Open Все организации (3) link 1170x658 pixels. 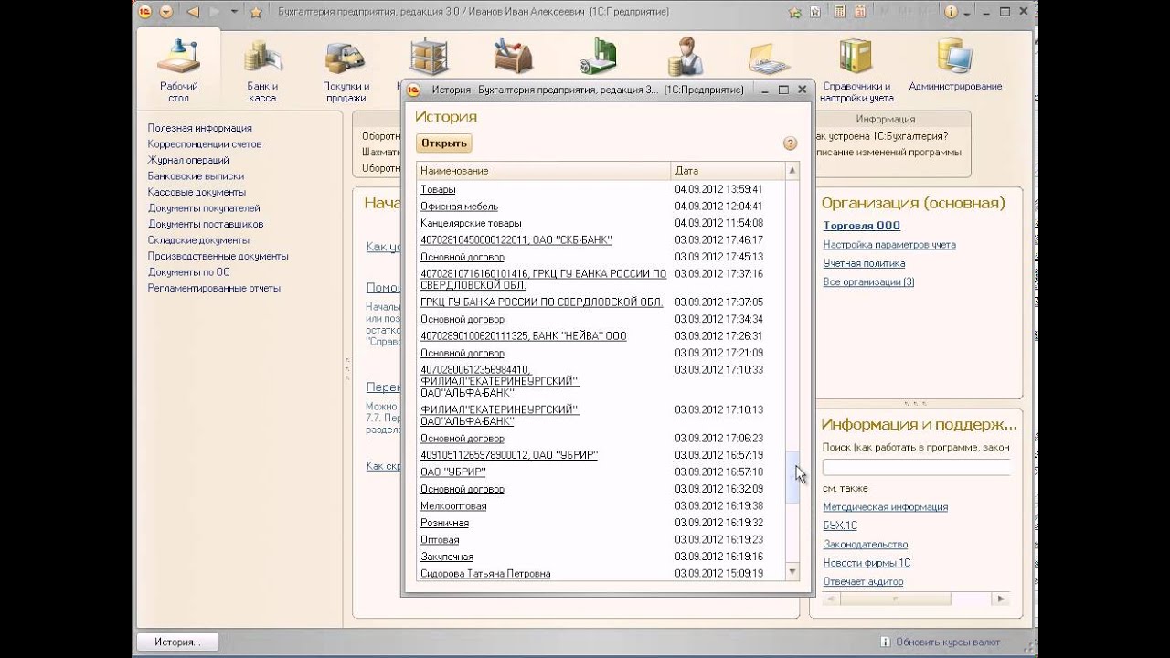tap(868, 282)
